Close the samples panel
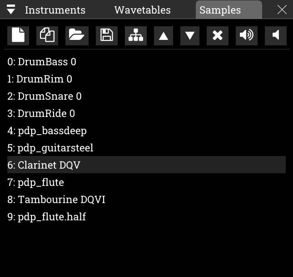Viewport: 293px width, 277px height. pyautogui.click(x=282, y=10)
